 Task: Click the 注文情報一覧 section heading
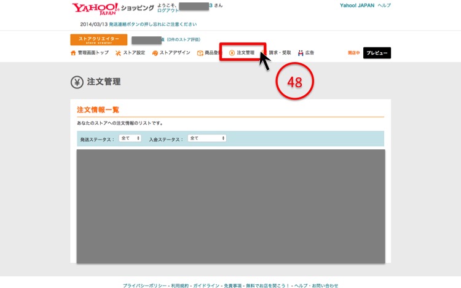[x=98, y=110]
